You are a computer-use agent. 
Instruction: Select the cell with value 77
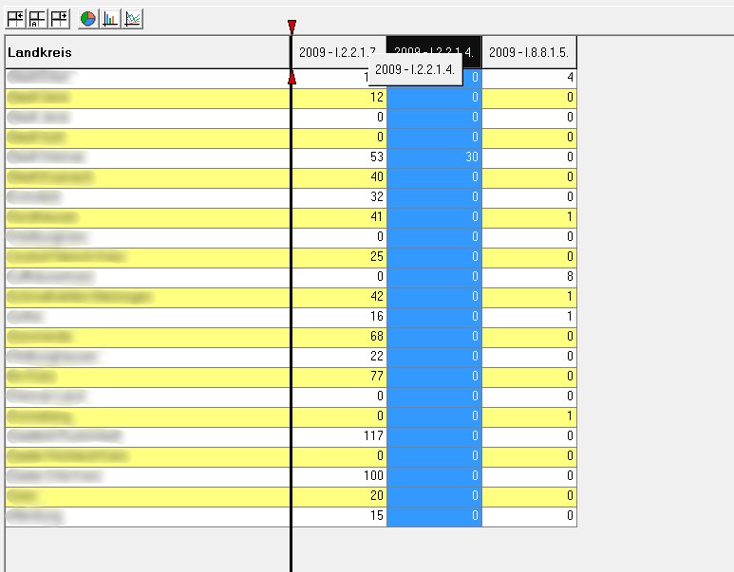click(338, 377)
